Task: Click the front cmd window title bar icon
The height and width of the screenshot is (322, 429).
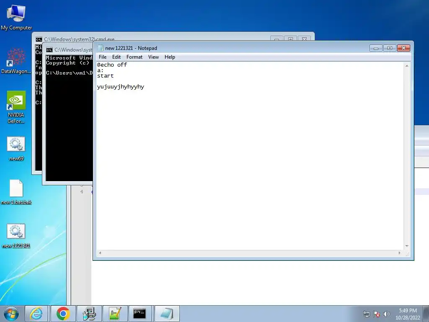Action: click(49, 50)
